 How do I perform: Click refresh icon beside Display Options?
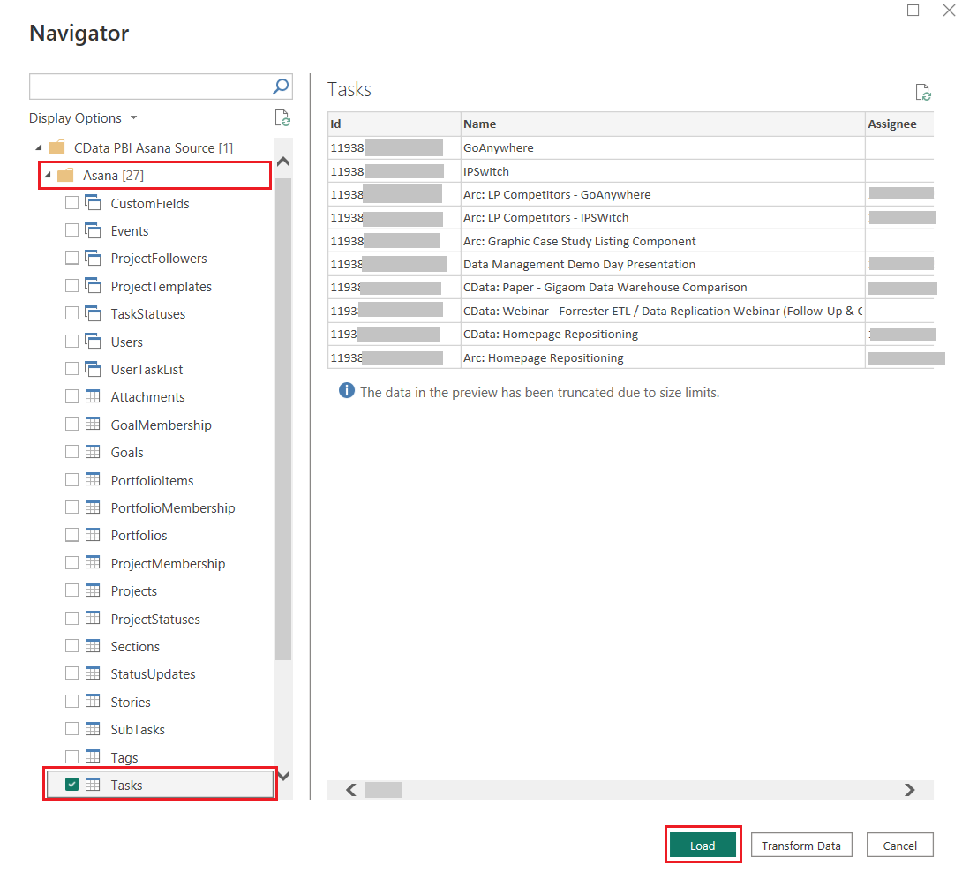pyautogui.click(x=282, y=118)
